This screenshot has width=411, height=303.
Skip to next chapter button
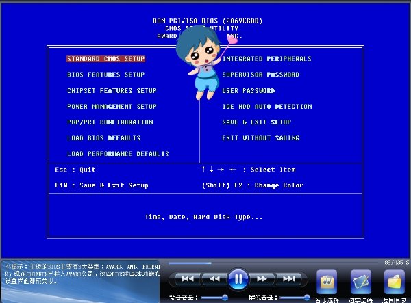point(289,279)
